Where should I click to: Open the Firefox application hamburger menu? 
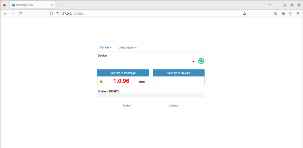(298, 14)
